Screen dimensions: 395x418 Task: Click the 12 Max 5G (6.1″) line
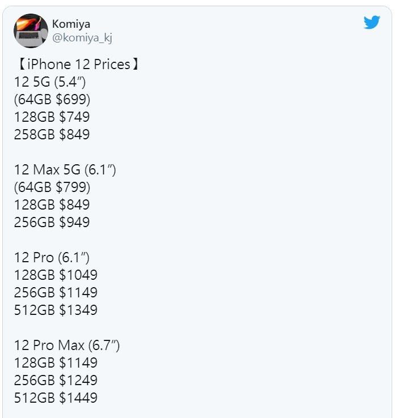(x=65, y=170)
